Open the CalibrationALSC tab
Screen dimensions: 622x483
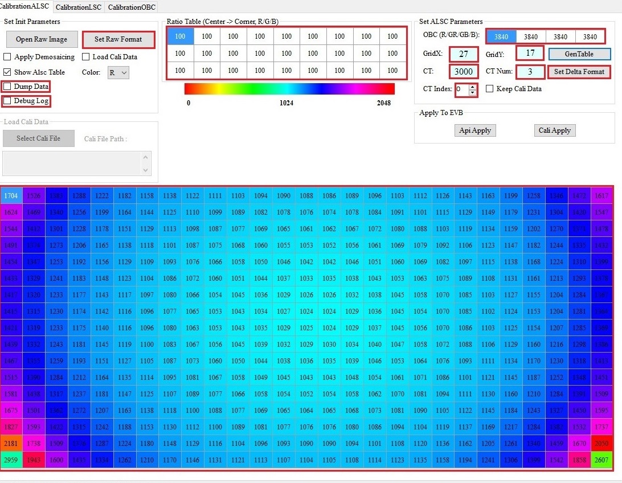click(x=25, y=7)
